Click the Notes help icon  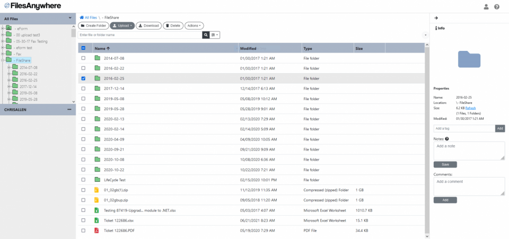(x=447, y=139)
